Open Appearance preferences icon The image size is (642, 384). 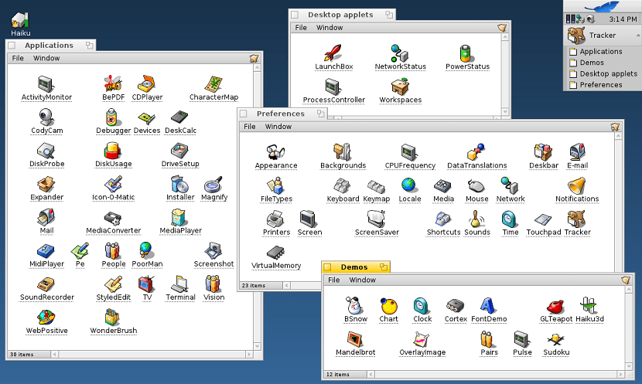275,152
